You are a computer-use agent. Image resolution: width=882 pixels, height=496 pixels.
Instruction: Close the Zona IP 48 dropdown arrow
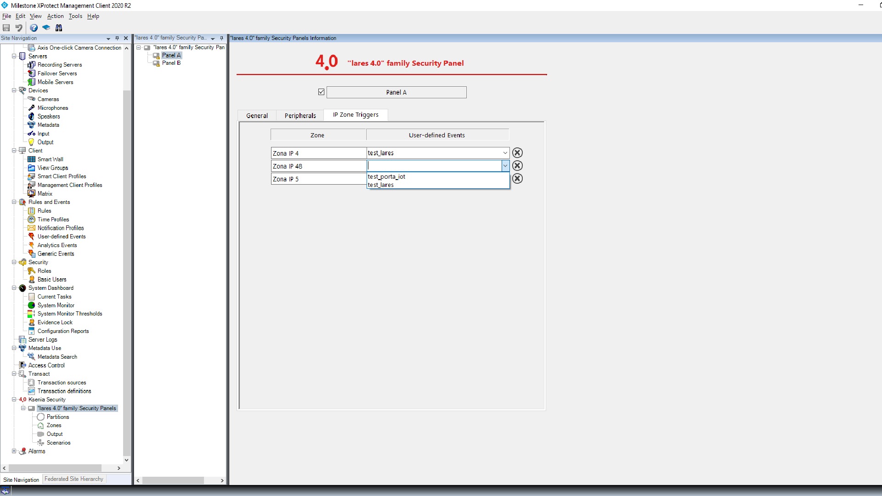click(505, 166)
